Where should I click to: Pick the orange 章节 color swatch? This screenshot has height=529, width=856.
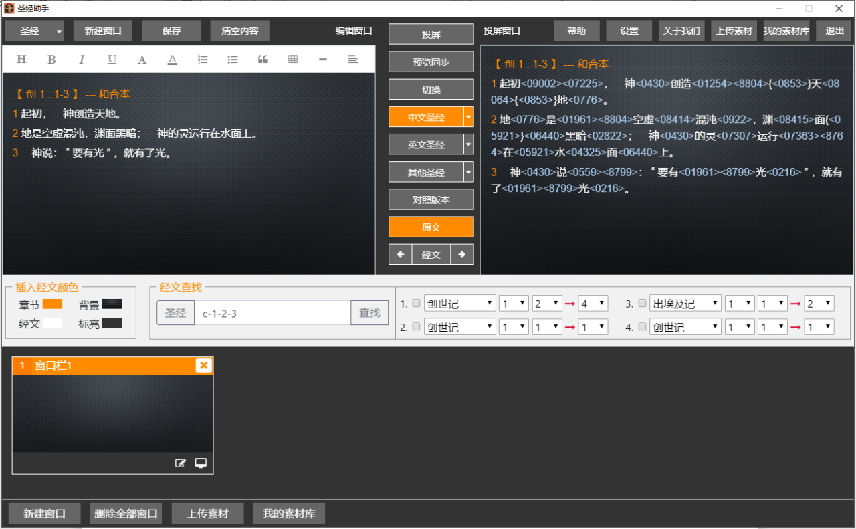tap(52, 305)
